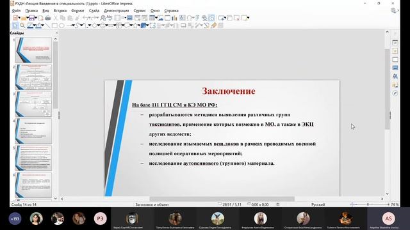Click the Open file folder icon
This screenshot has width=410, height=230.
pos(24,18)
